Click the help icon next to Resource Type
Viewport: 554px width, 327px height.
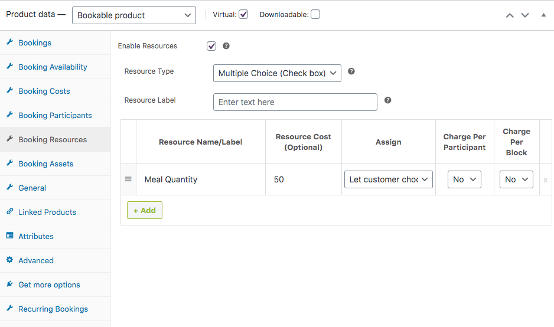pyautogui.click(x=351, y=71)
